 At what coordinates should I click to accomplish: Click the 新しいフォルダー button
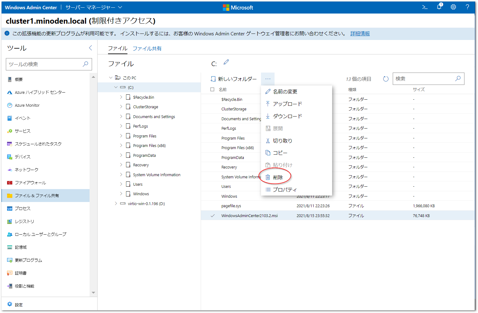[x=235, y=79]
